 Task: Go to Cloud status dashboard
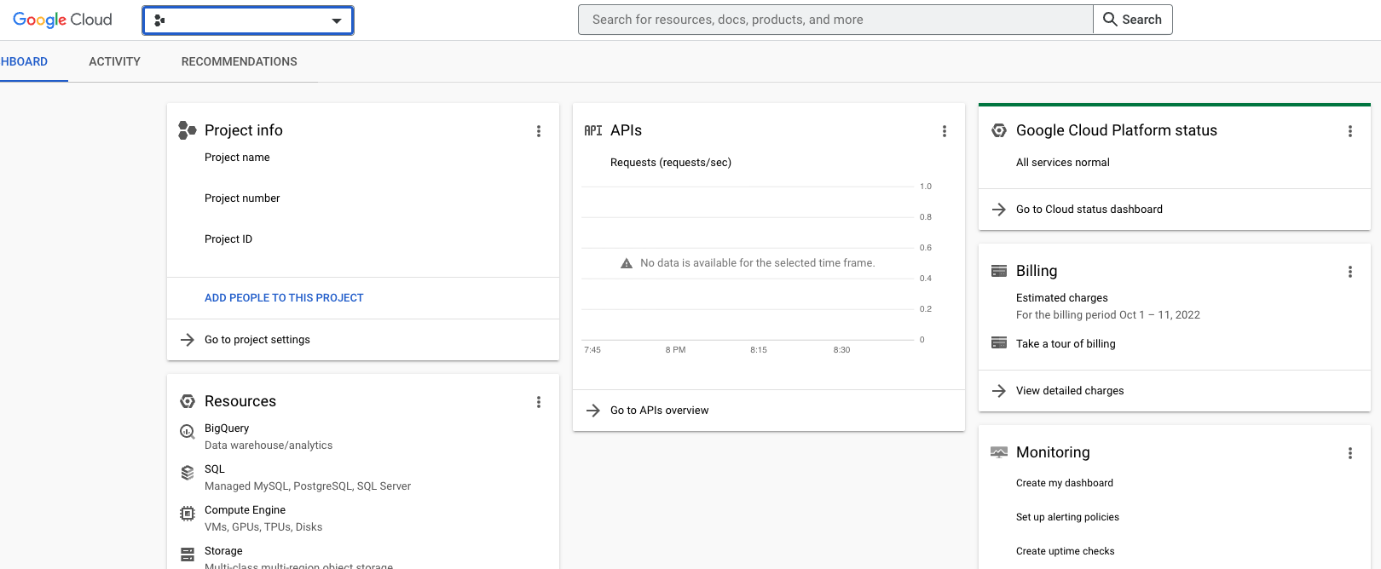point(1089,210)
